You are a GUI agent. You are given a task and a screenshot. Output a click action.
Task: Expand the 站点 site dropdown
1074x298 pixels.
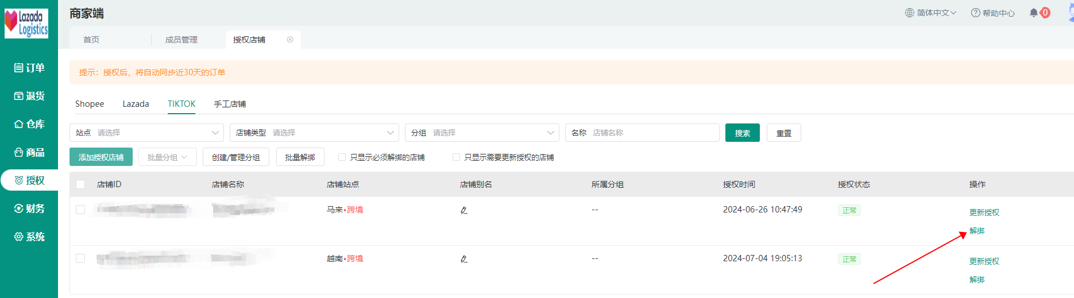click(x=146, y=133)
